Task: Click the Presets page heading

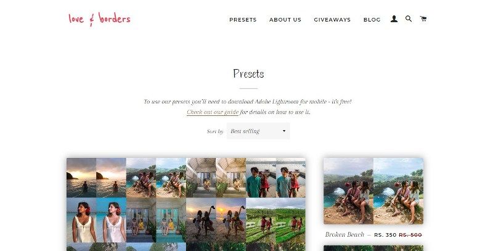Action: point(248,73)
